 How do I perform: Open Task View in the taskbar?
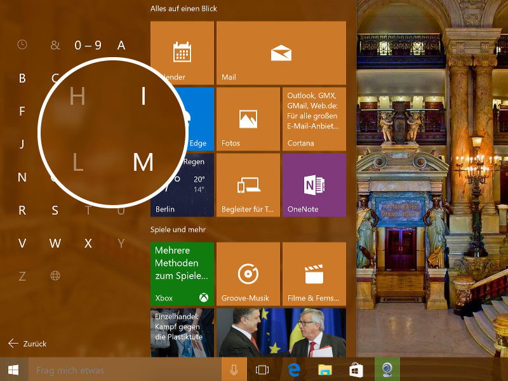pos(262,370)
